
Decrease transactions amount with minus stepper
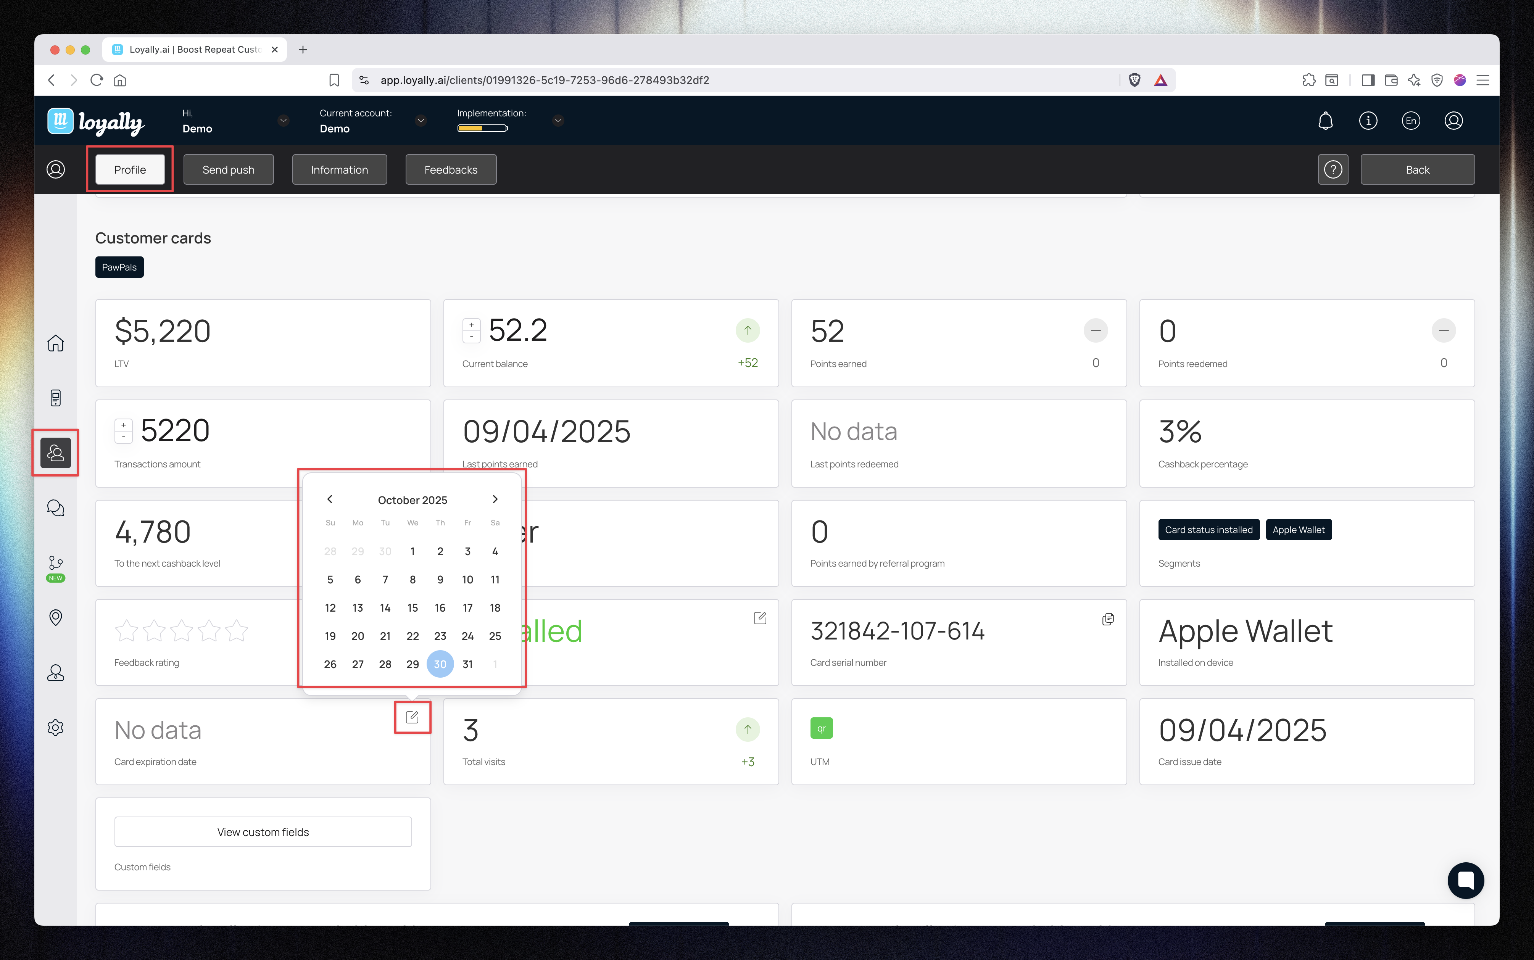tap(123, 437)
